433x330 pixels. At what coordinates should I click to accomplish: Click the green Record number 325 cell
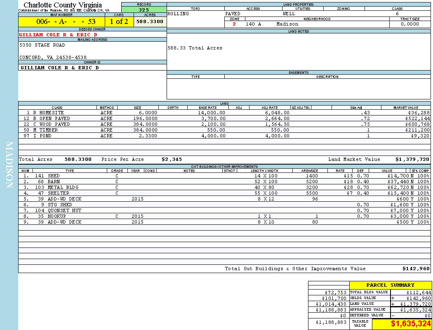click(144, 9)
